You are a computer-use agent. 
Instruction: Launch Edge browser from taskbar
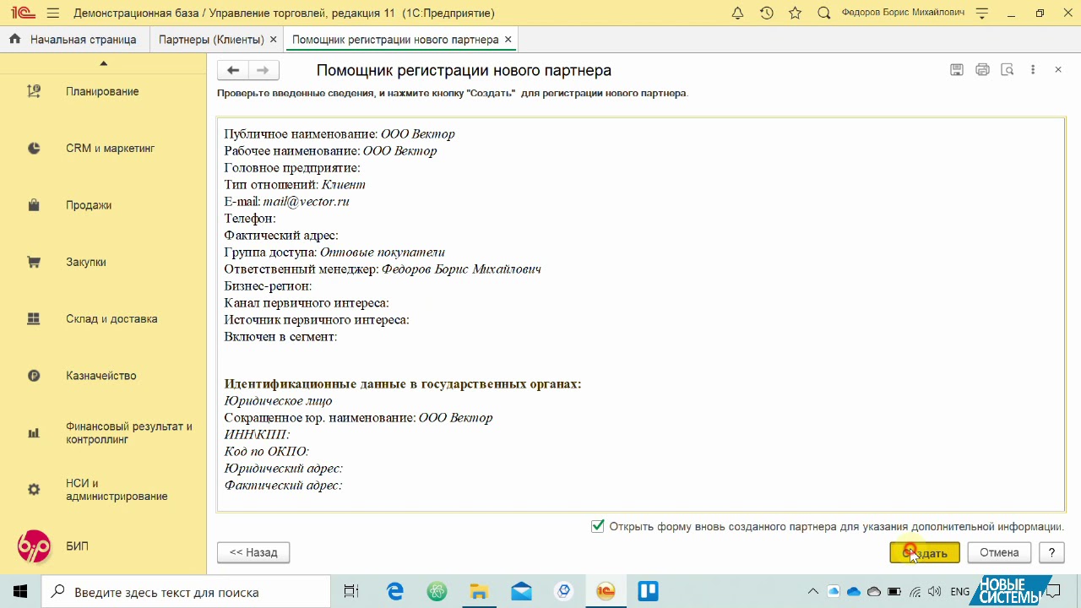[x=395, y=592]
